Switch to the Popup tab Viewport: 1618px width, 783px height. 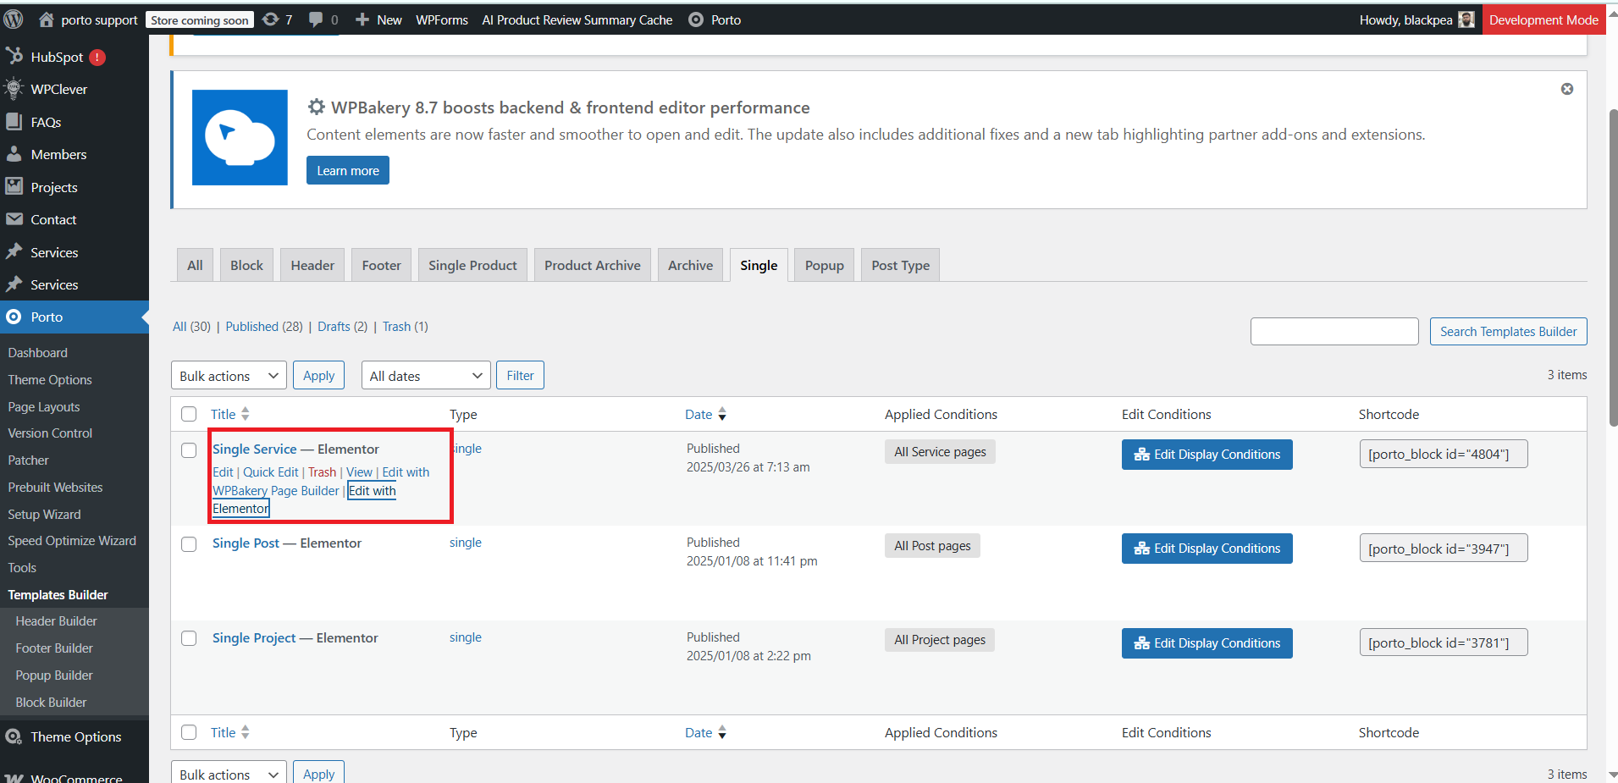pyautogui.click(x=825, y=265)
